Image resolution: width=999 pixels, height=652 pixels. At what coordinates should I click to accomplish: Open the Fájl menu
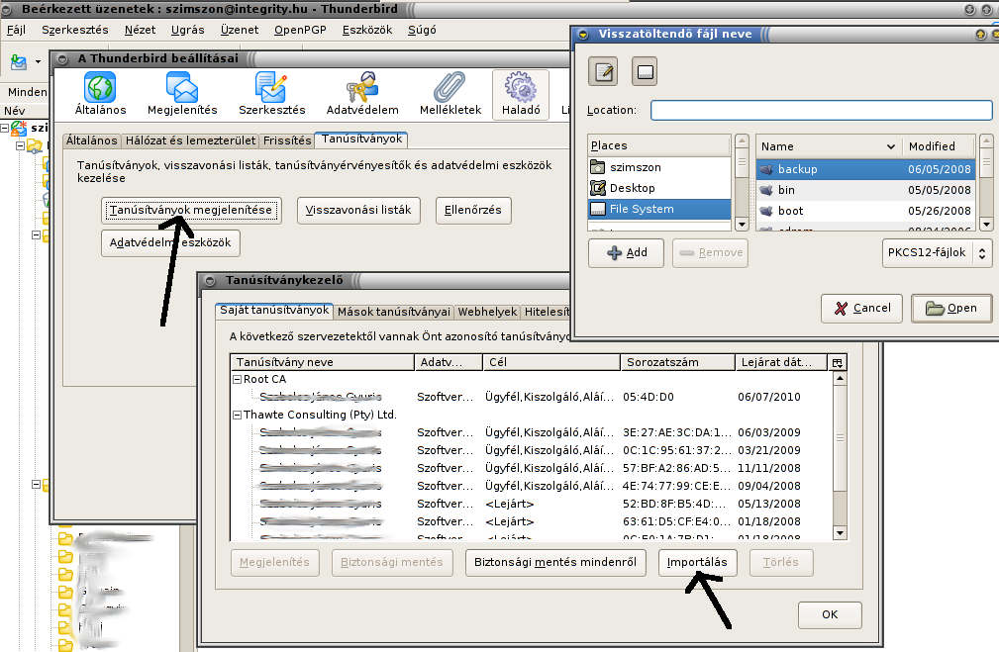point(16,30)
